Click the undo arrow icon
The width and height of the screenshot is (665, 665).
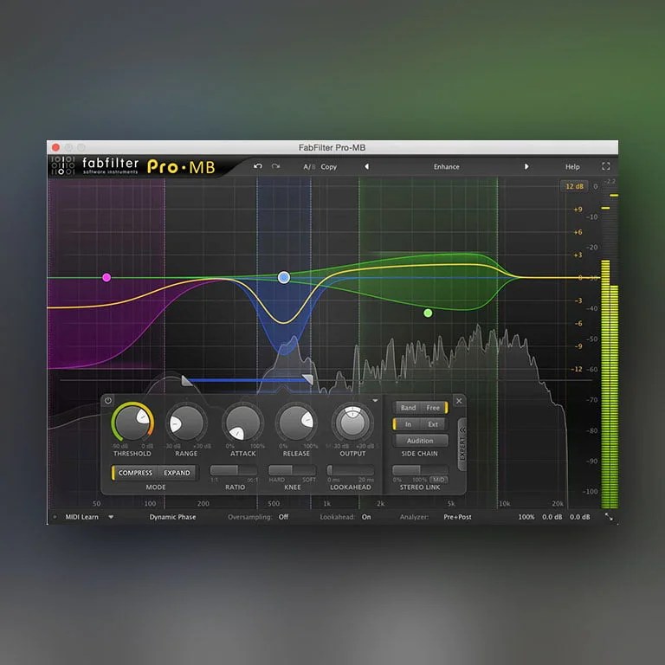(257, 166)
